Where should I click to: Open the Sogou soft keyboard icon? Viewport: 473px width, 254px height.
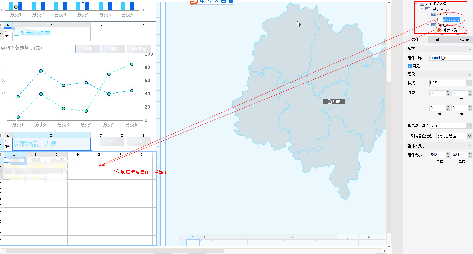coord(224,1)
